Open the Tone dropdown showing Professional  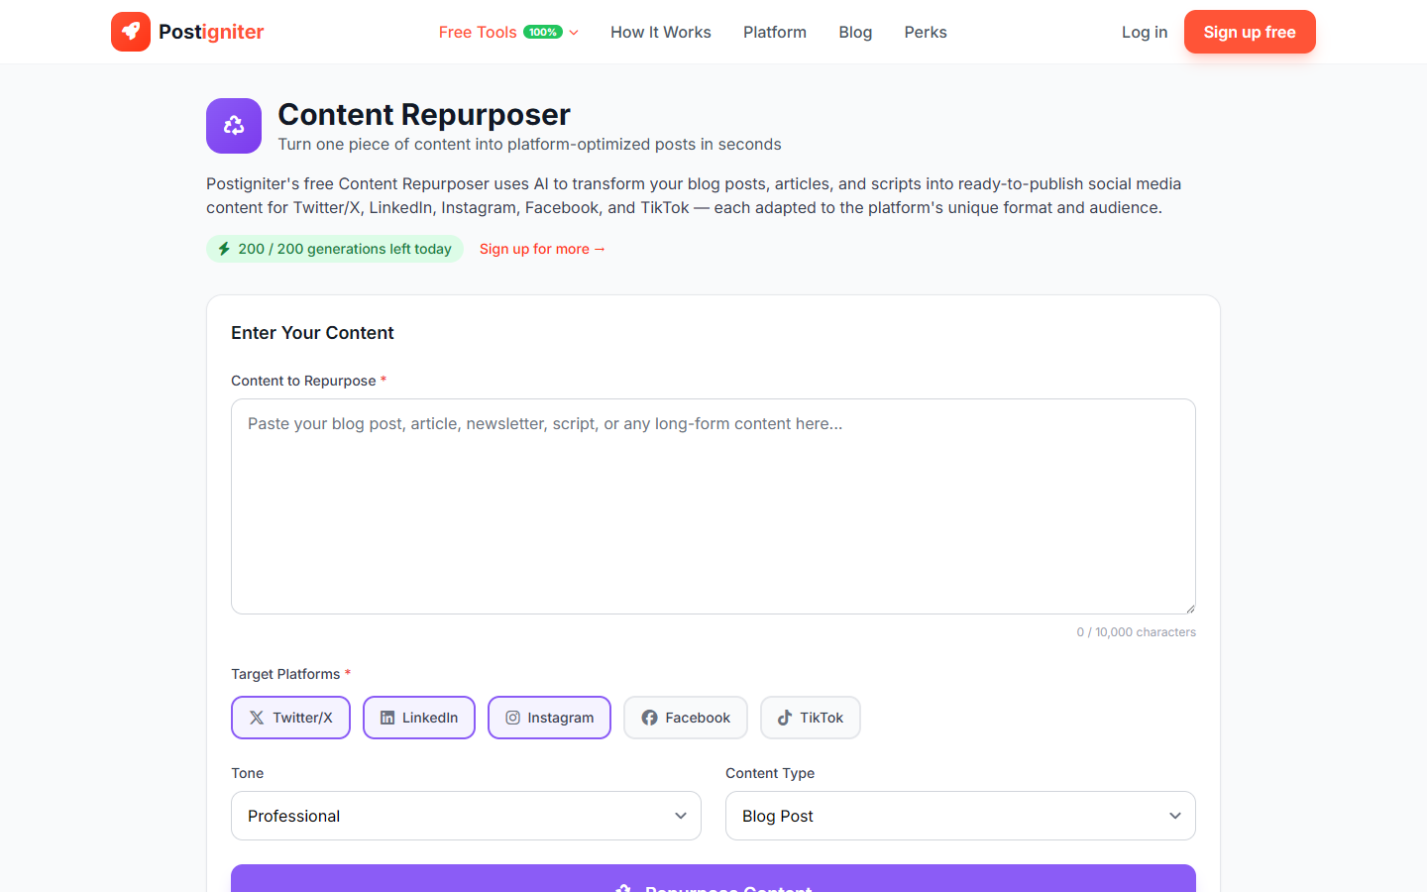[x=466, y=816]
